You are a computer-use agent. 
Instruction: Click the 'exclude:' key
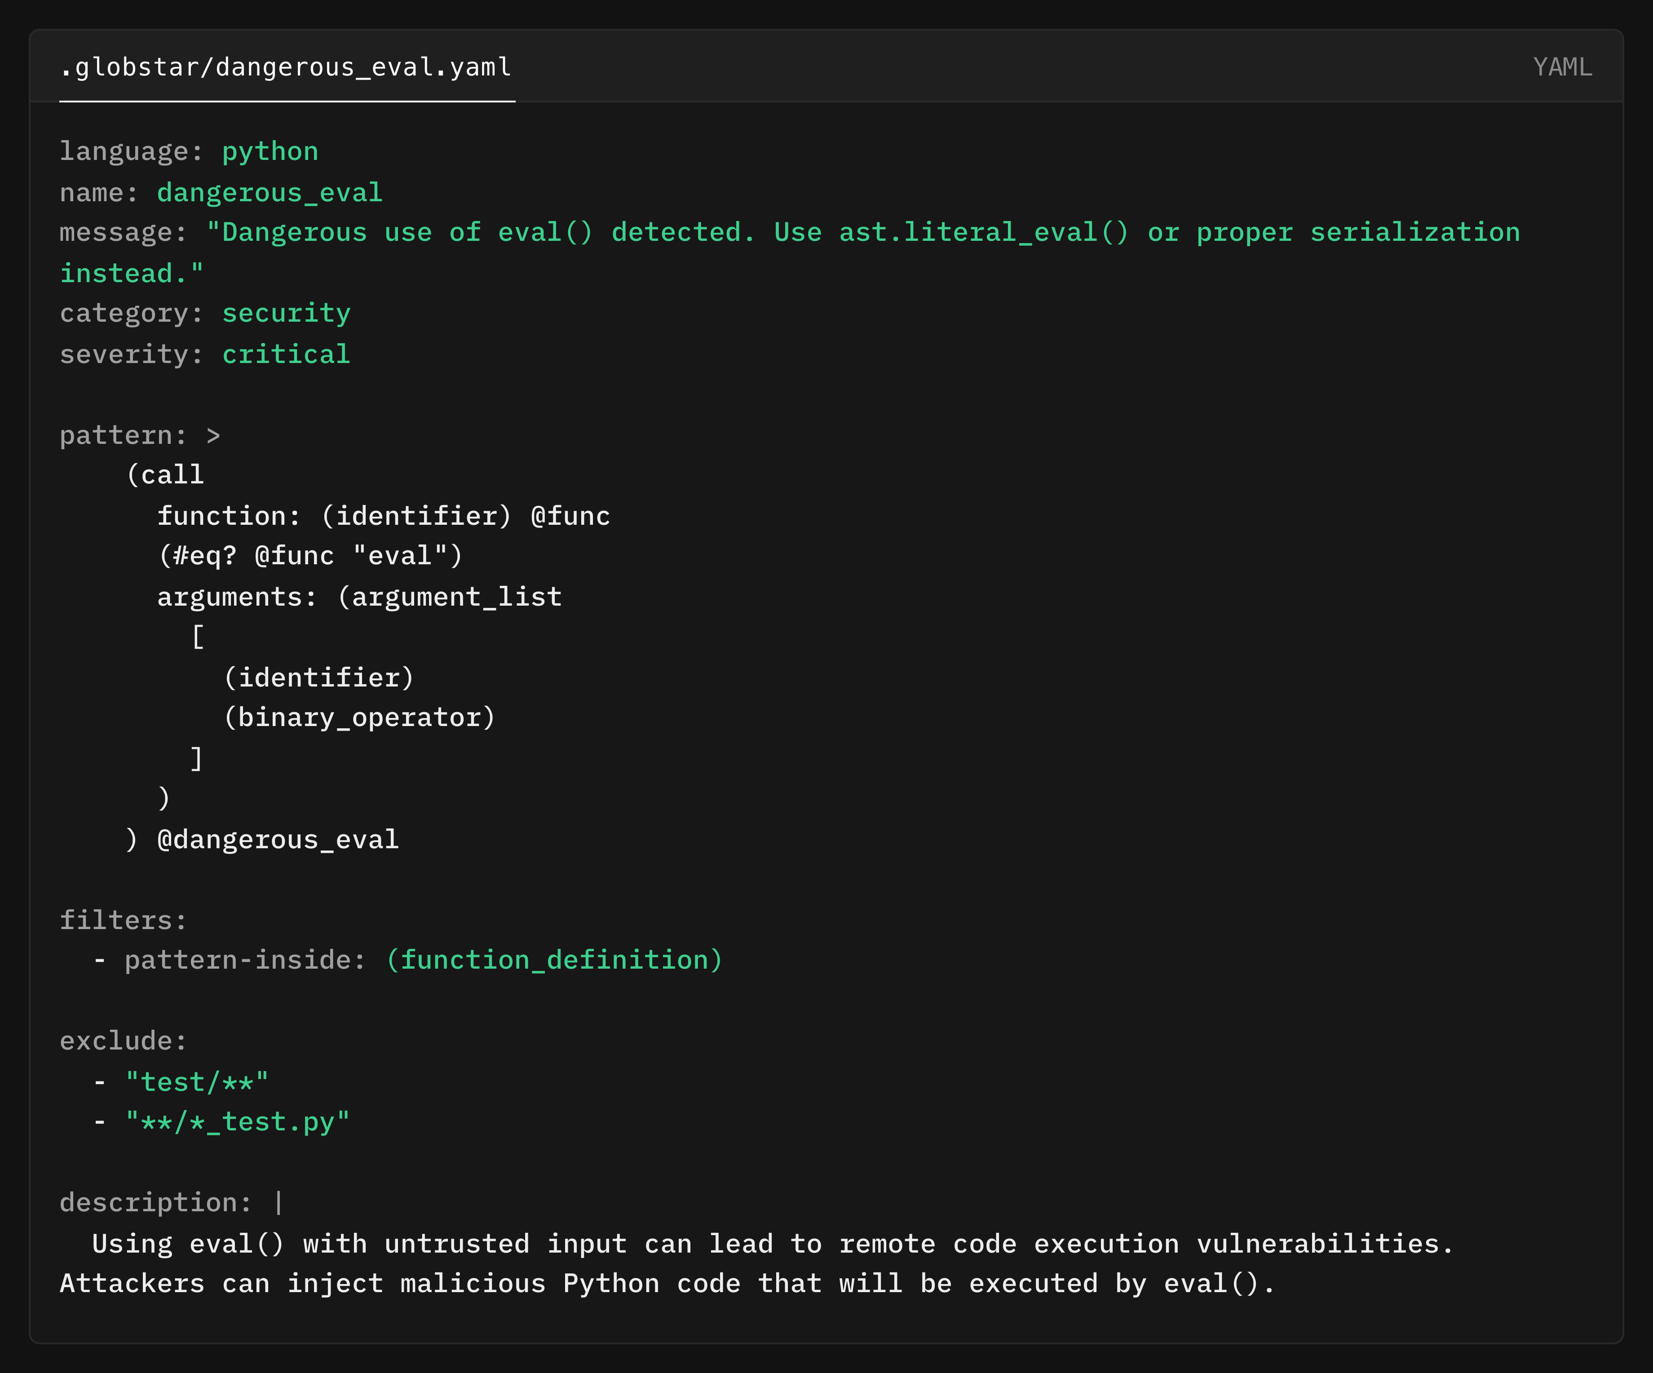pos(124,1041)
